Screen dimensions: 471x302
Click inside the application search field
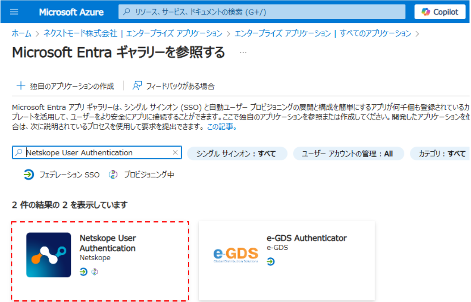[x=94, y=152]
